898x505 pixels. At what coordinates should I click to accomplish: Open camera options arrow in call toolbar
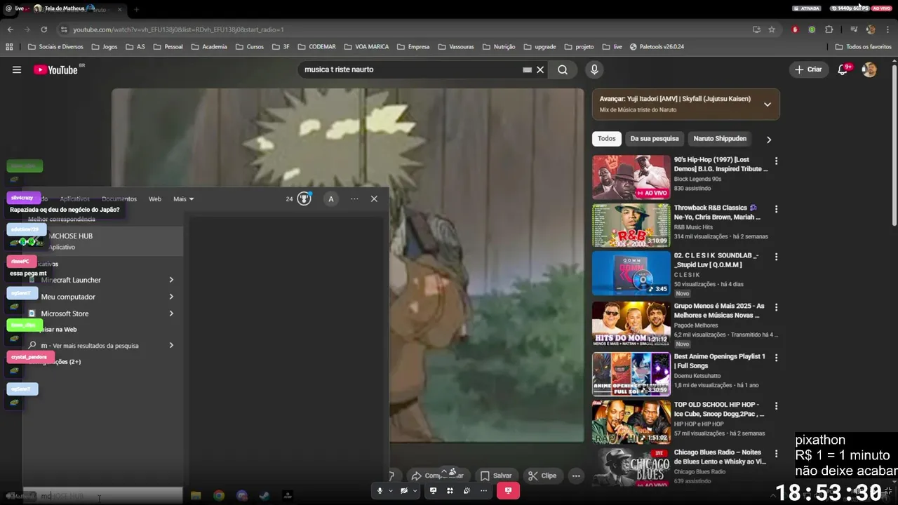pyautogui.click(x=415, y=491)
